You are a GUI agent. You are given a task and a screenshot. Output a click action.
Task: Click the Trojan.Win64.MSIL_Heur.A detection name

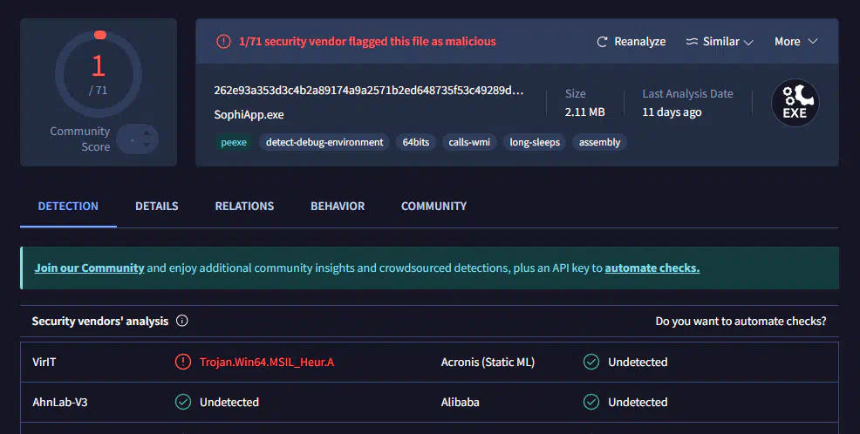point(267,363)
